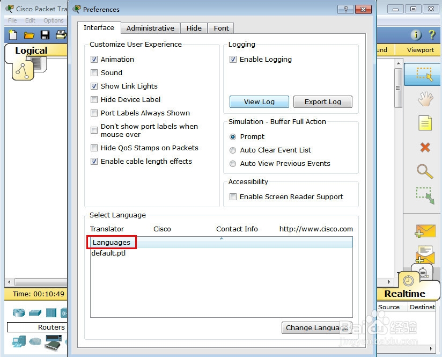
Task: Select the Custom Made Devices icon
Action: tap(54, 342)
